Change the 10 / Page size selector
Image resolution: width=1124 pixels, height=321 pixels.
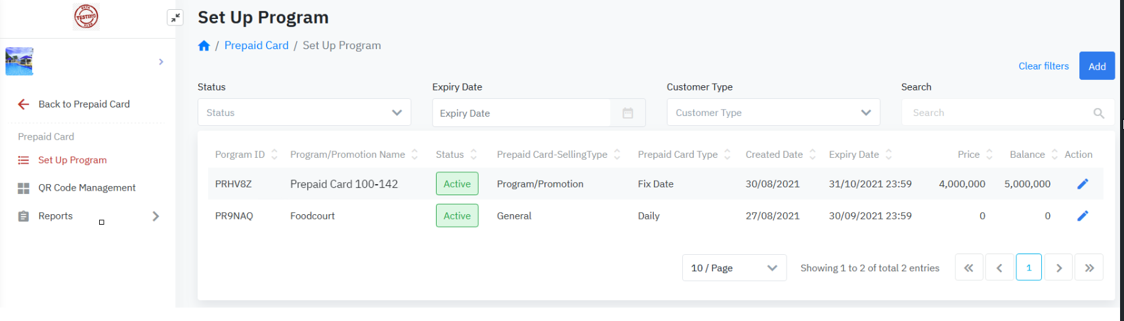point(734,268)
